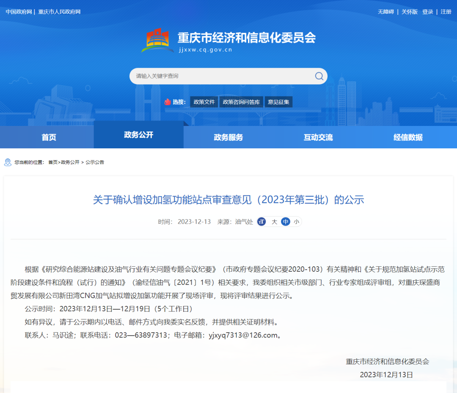Viewport: 457px width, 393px height.
Task: Click the Chongqing commission emblem logo
Action: [x=157, y=41]
